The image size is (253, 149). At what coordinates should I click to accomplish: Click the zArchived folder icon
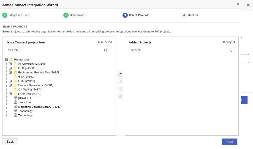coord(15,94)
